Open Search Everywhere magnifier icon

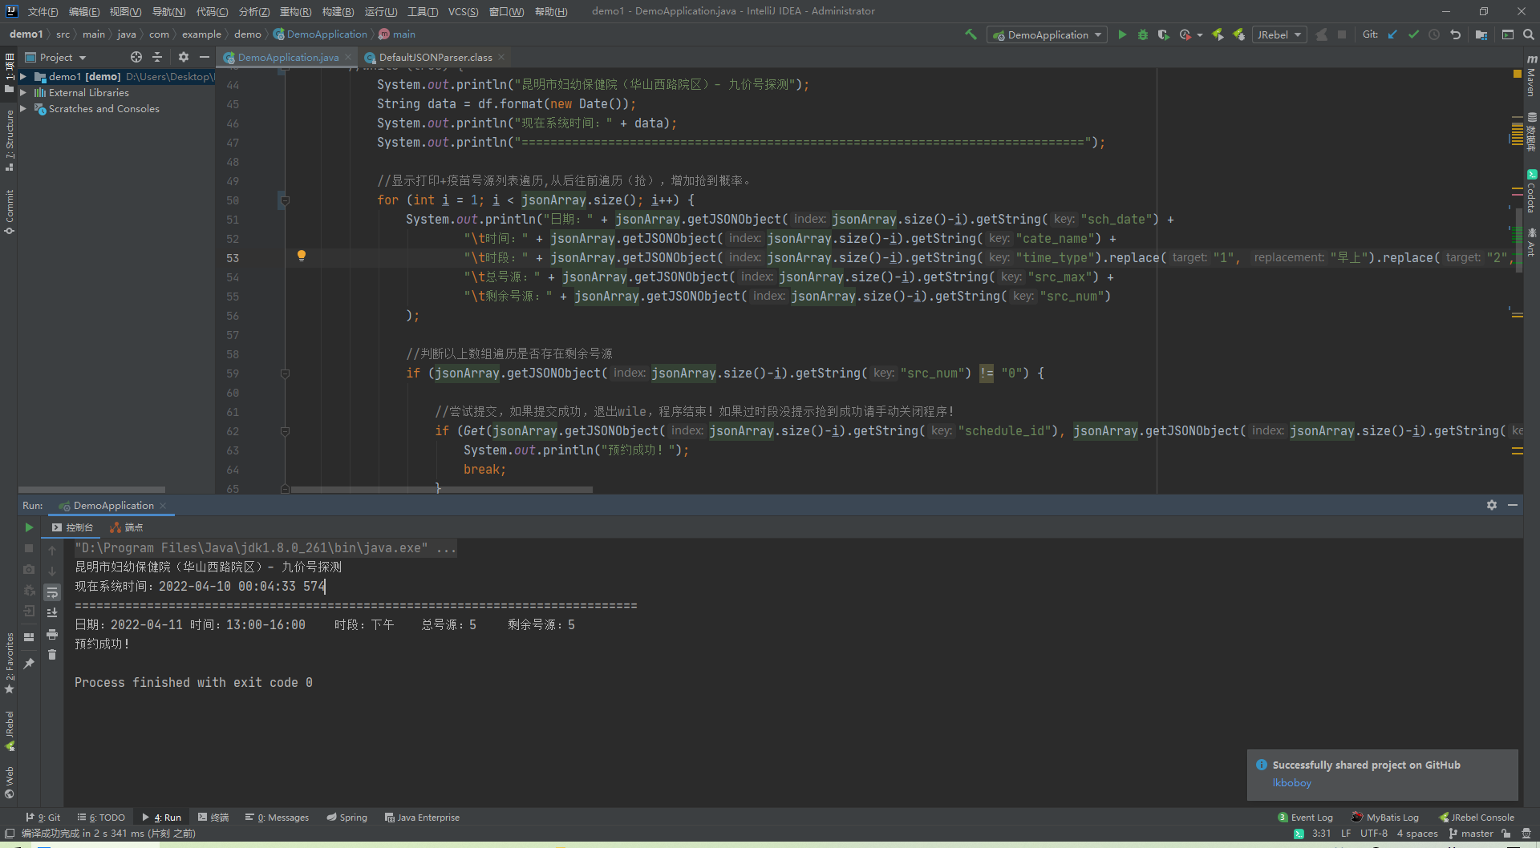(x=1529, y=34)
